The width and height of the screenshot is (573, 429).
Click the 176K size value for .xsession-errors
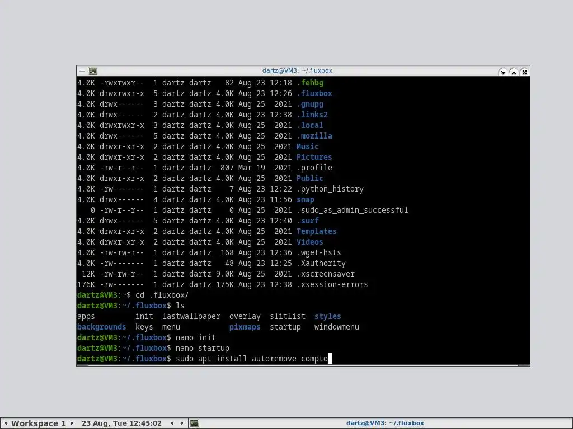tap(86, 284)
